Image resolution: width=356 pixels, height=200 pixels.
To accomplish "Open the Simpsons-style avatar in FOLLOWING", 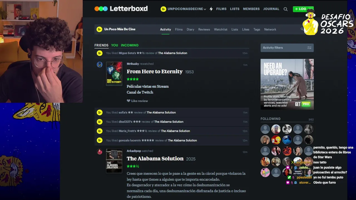I will click(276, 140).
